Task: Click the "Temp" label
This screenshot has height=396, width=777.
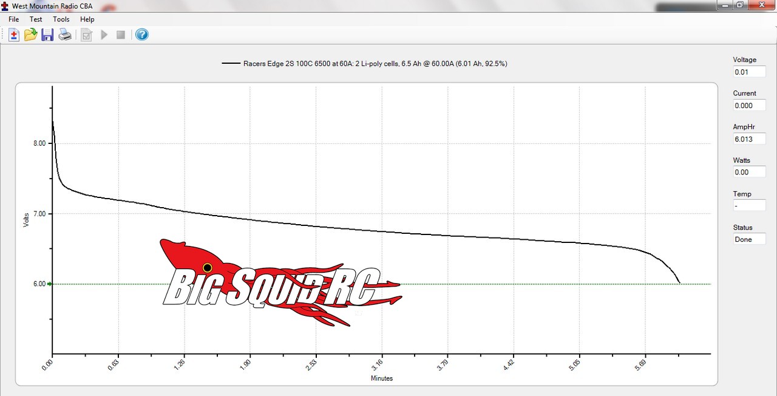Action: (x=742, y=194)
